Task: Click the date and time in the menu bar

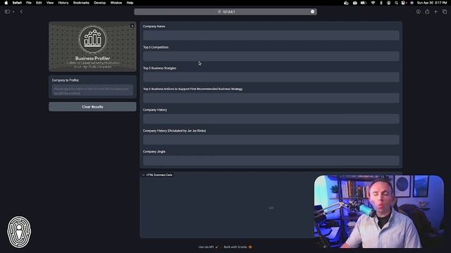Action: coord(432,3)
